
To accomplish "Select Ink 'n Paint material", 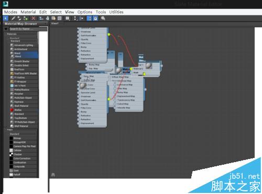I will pyautogui.click(x=24, y=86).
